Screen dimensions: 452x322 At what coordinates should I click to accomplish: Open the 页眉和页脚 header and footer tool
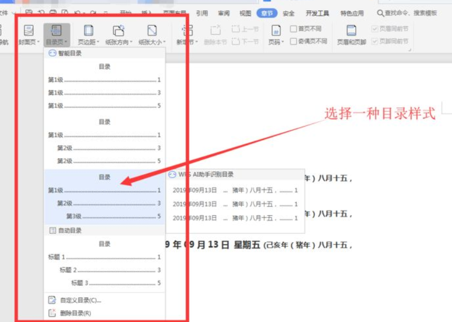point(351,32)
